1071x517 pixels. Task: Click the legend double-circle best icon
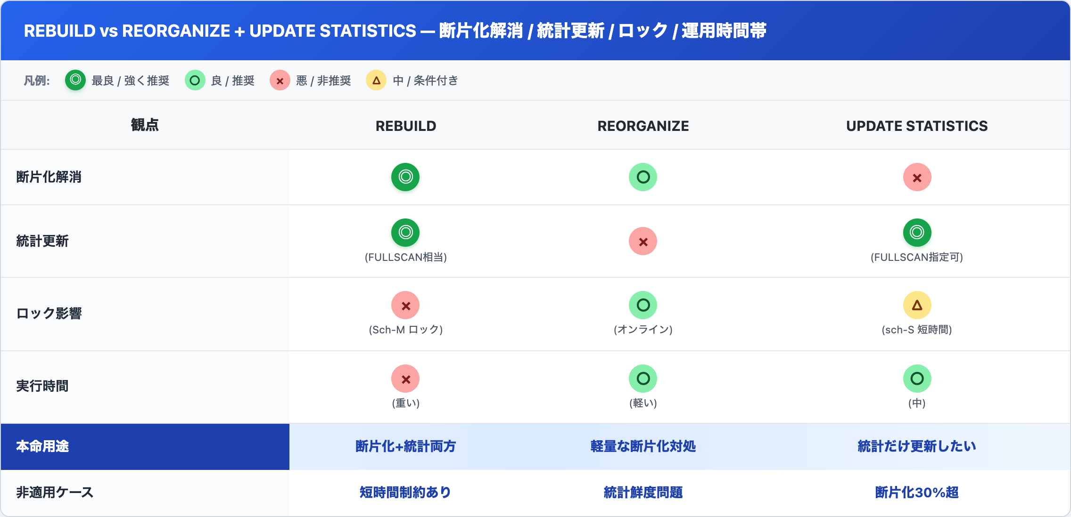point(75,80)
